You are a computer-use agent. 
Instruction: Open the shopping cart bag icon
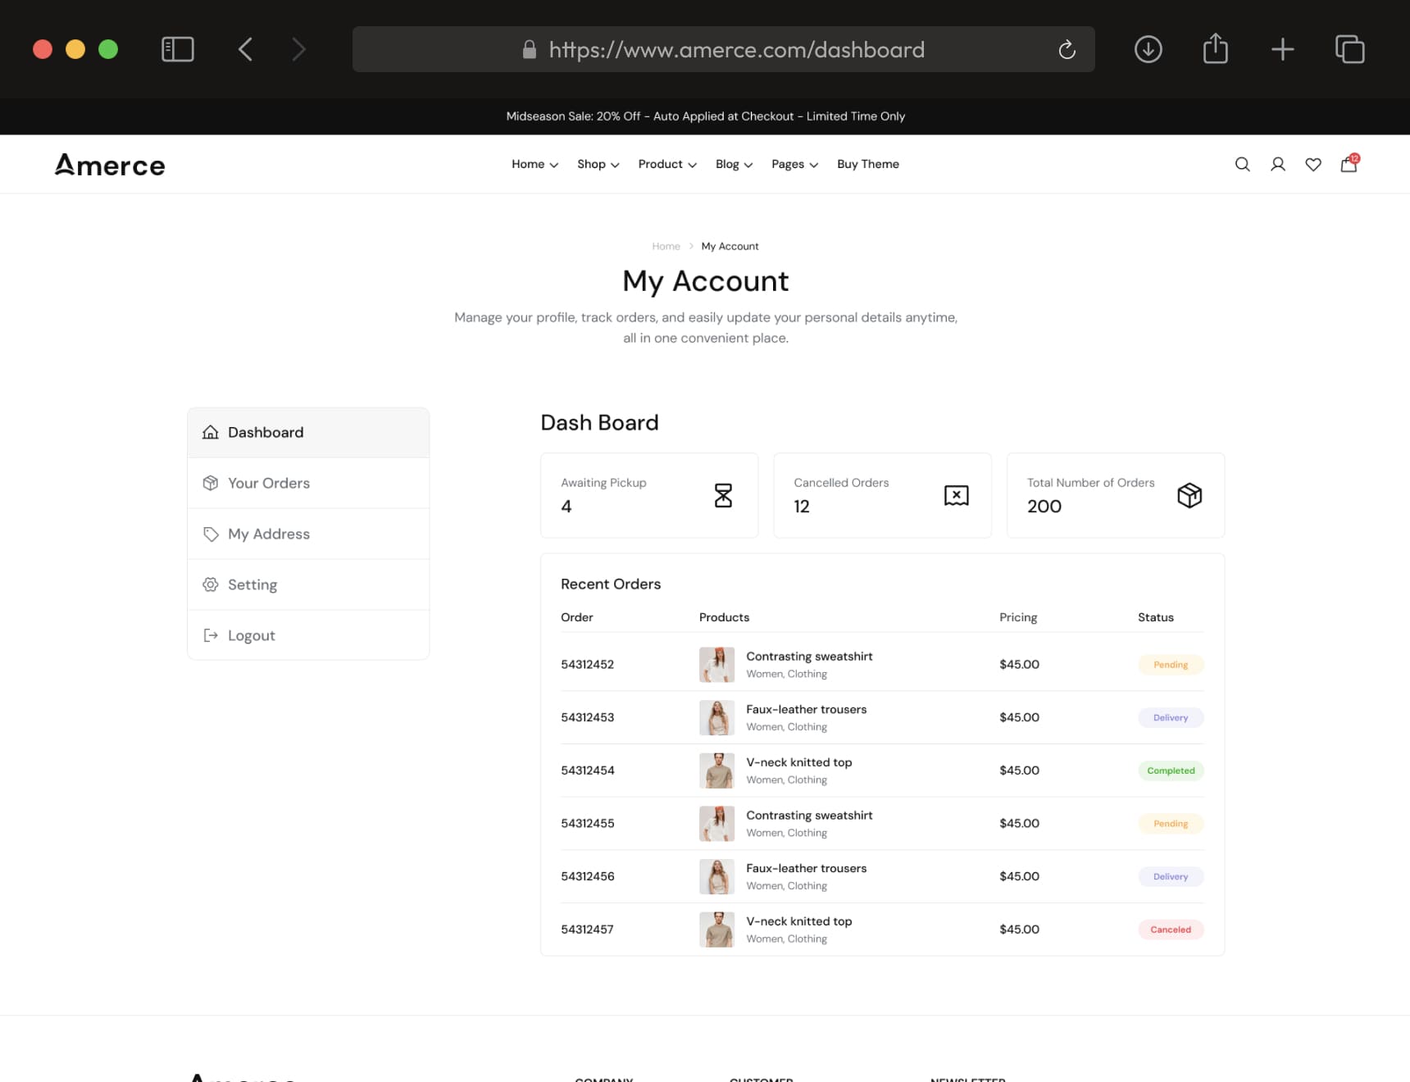[x=1349, y=165]
